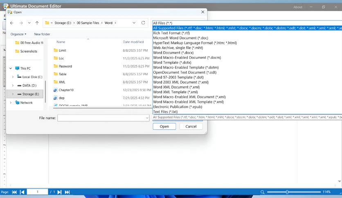Expand DATA (D:) drive
The height and width of the screenshot is (198, 342).
13,85
